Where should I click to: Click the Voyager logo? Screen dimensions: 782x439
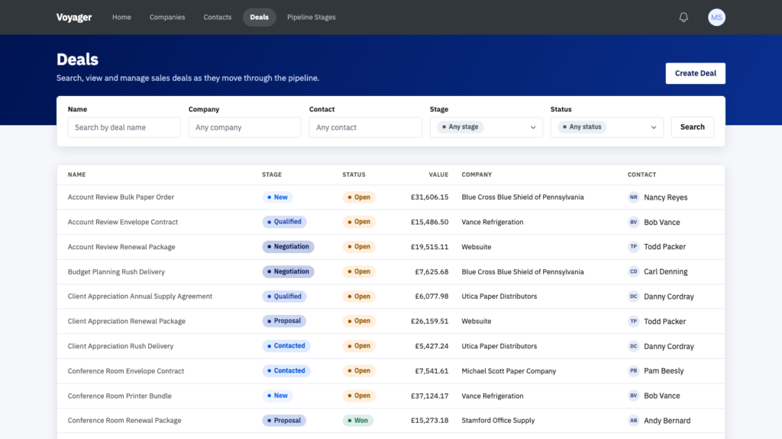[x=74, y=18]
